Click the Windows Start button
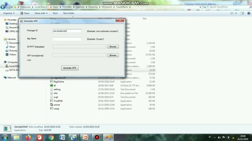 click(5, 137)
